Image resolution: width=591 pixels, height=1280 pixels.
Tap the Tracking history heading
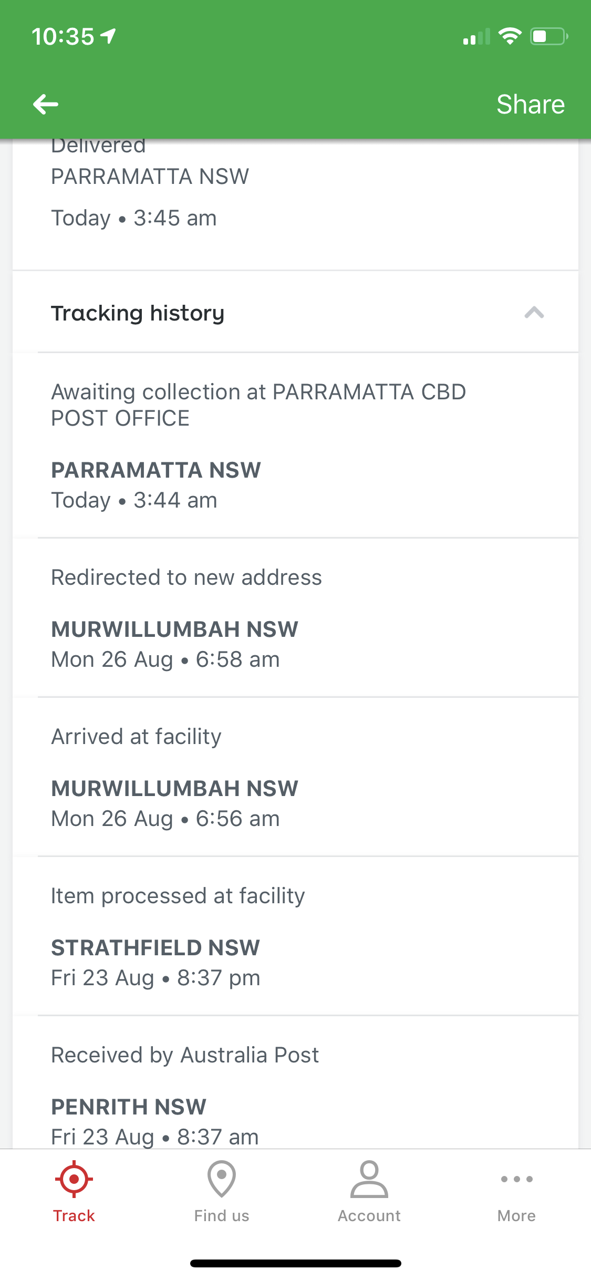(x=138, y=313)
